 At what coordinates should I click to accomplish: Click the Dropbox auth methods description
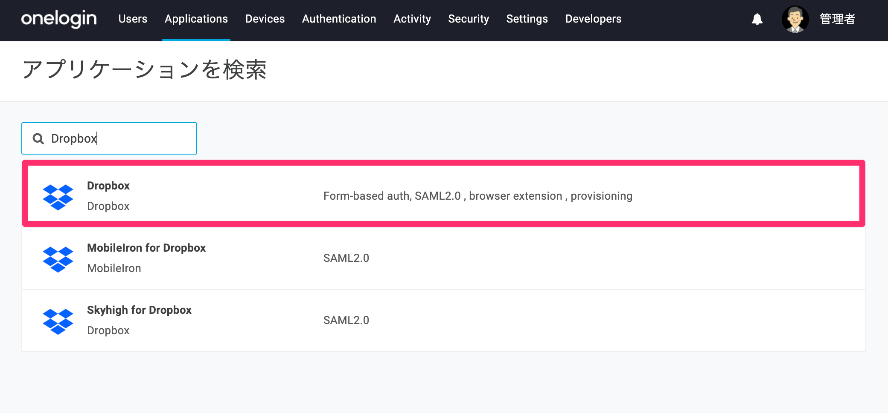(478, 196)
